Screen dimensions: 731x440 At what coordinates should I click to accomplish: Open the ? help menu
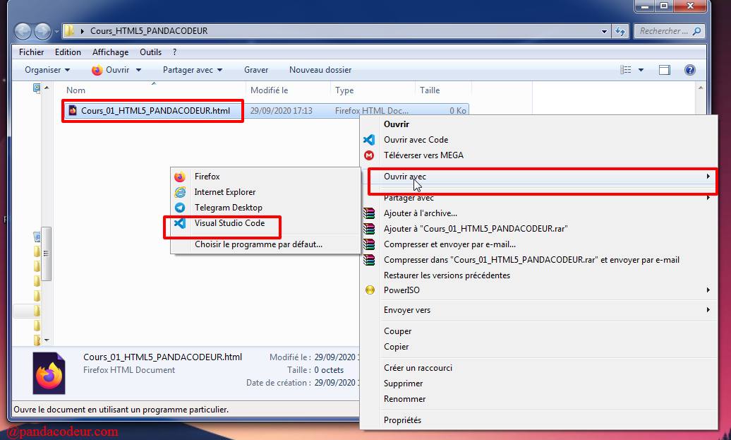175,52
